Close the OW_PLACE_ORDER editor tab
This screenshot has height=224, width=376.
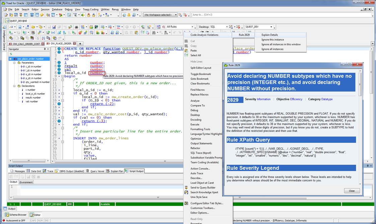(74, 44)
